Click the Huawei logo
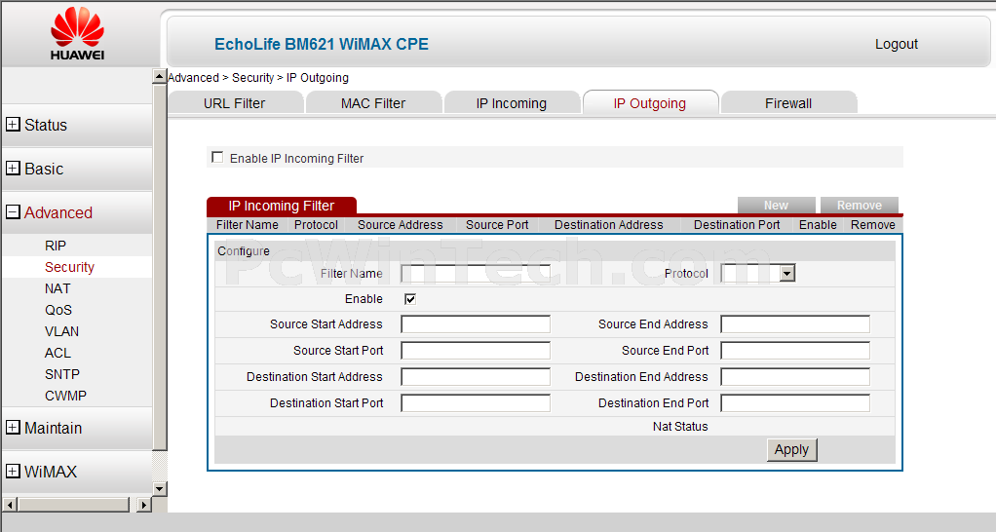 (78, 34)
